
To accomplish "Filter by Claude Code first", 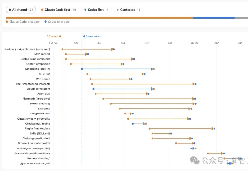I will tap(59, 10).
